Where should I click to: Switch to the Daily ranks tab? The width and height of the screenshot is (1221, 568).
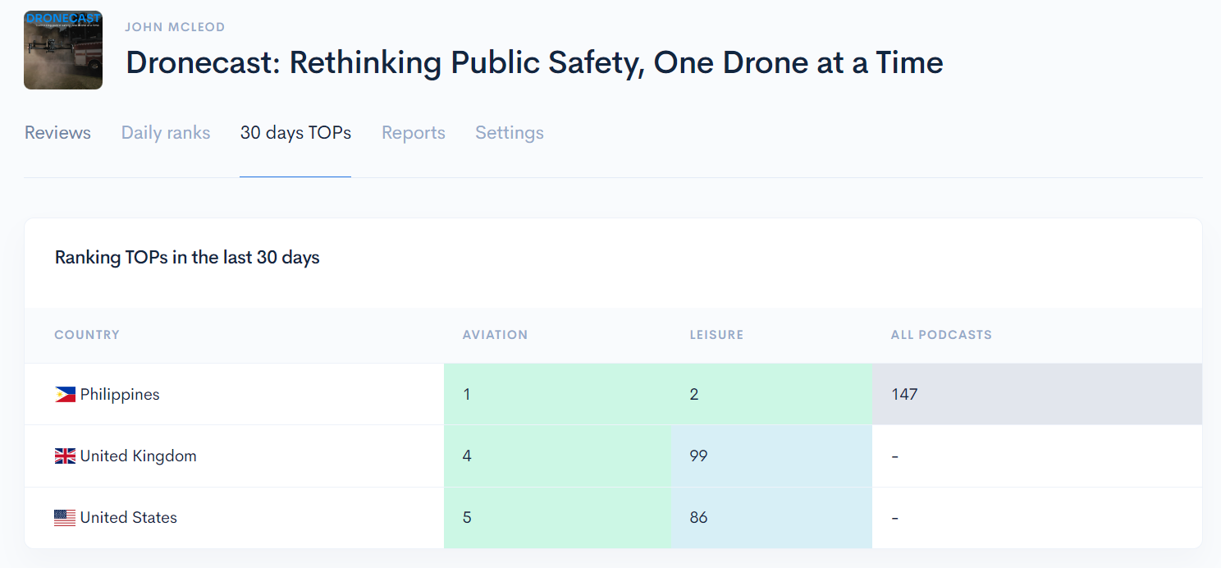click(166, 133)
